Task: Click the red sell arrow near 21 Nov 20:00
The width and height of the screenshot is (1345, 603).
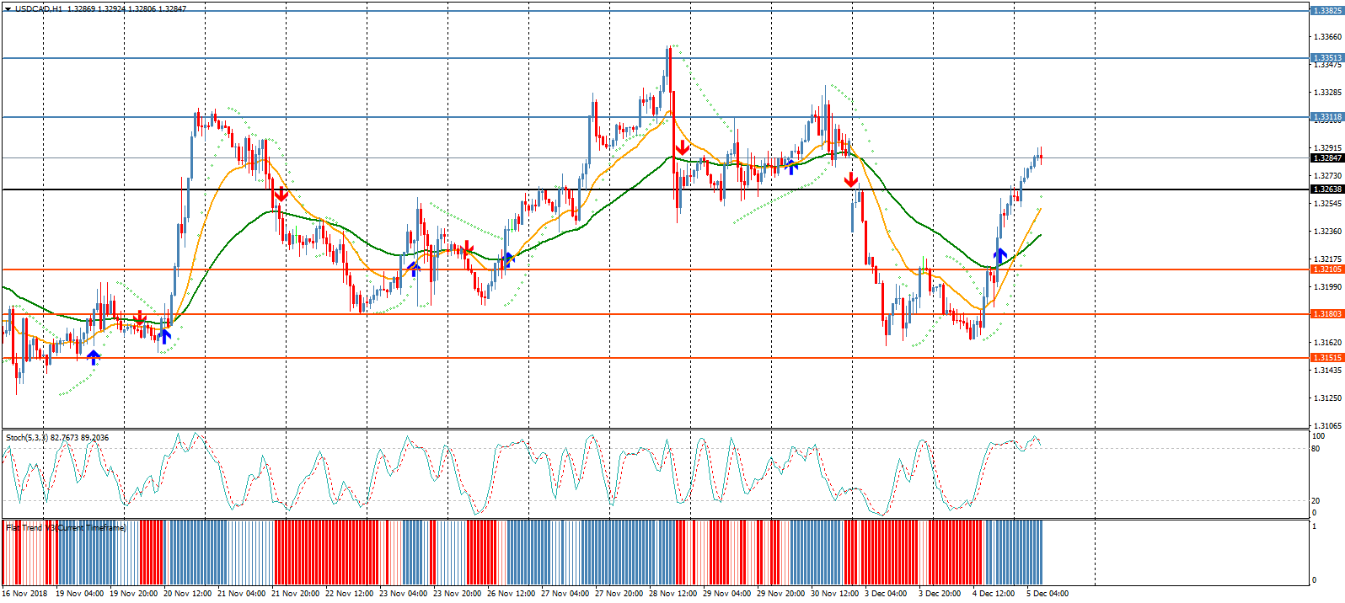Action: (x=281, y=195)
